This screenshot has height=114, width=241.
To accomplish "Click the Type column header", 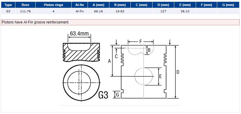I will coord(8,5).
